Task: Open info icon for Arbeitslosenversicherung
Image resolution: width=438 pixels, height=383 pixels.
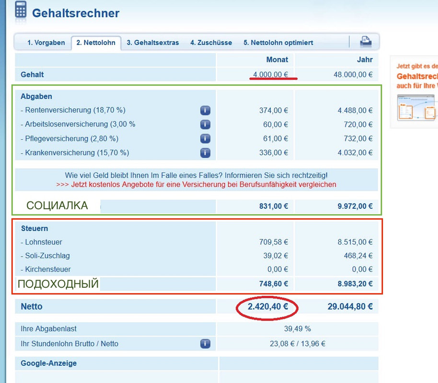Action: point(205,124)
